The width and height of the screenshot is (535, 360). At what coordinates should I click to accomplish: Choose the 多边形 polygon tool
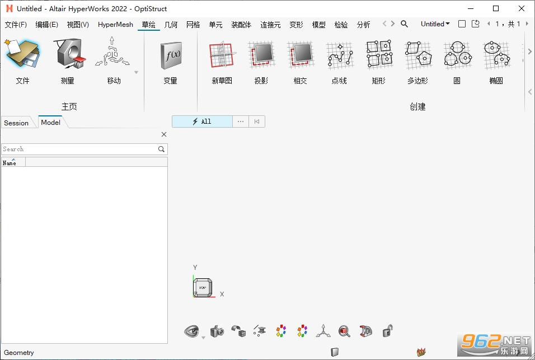coord(418,55)
